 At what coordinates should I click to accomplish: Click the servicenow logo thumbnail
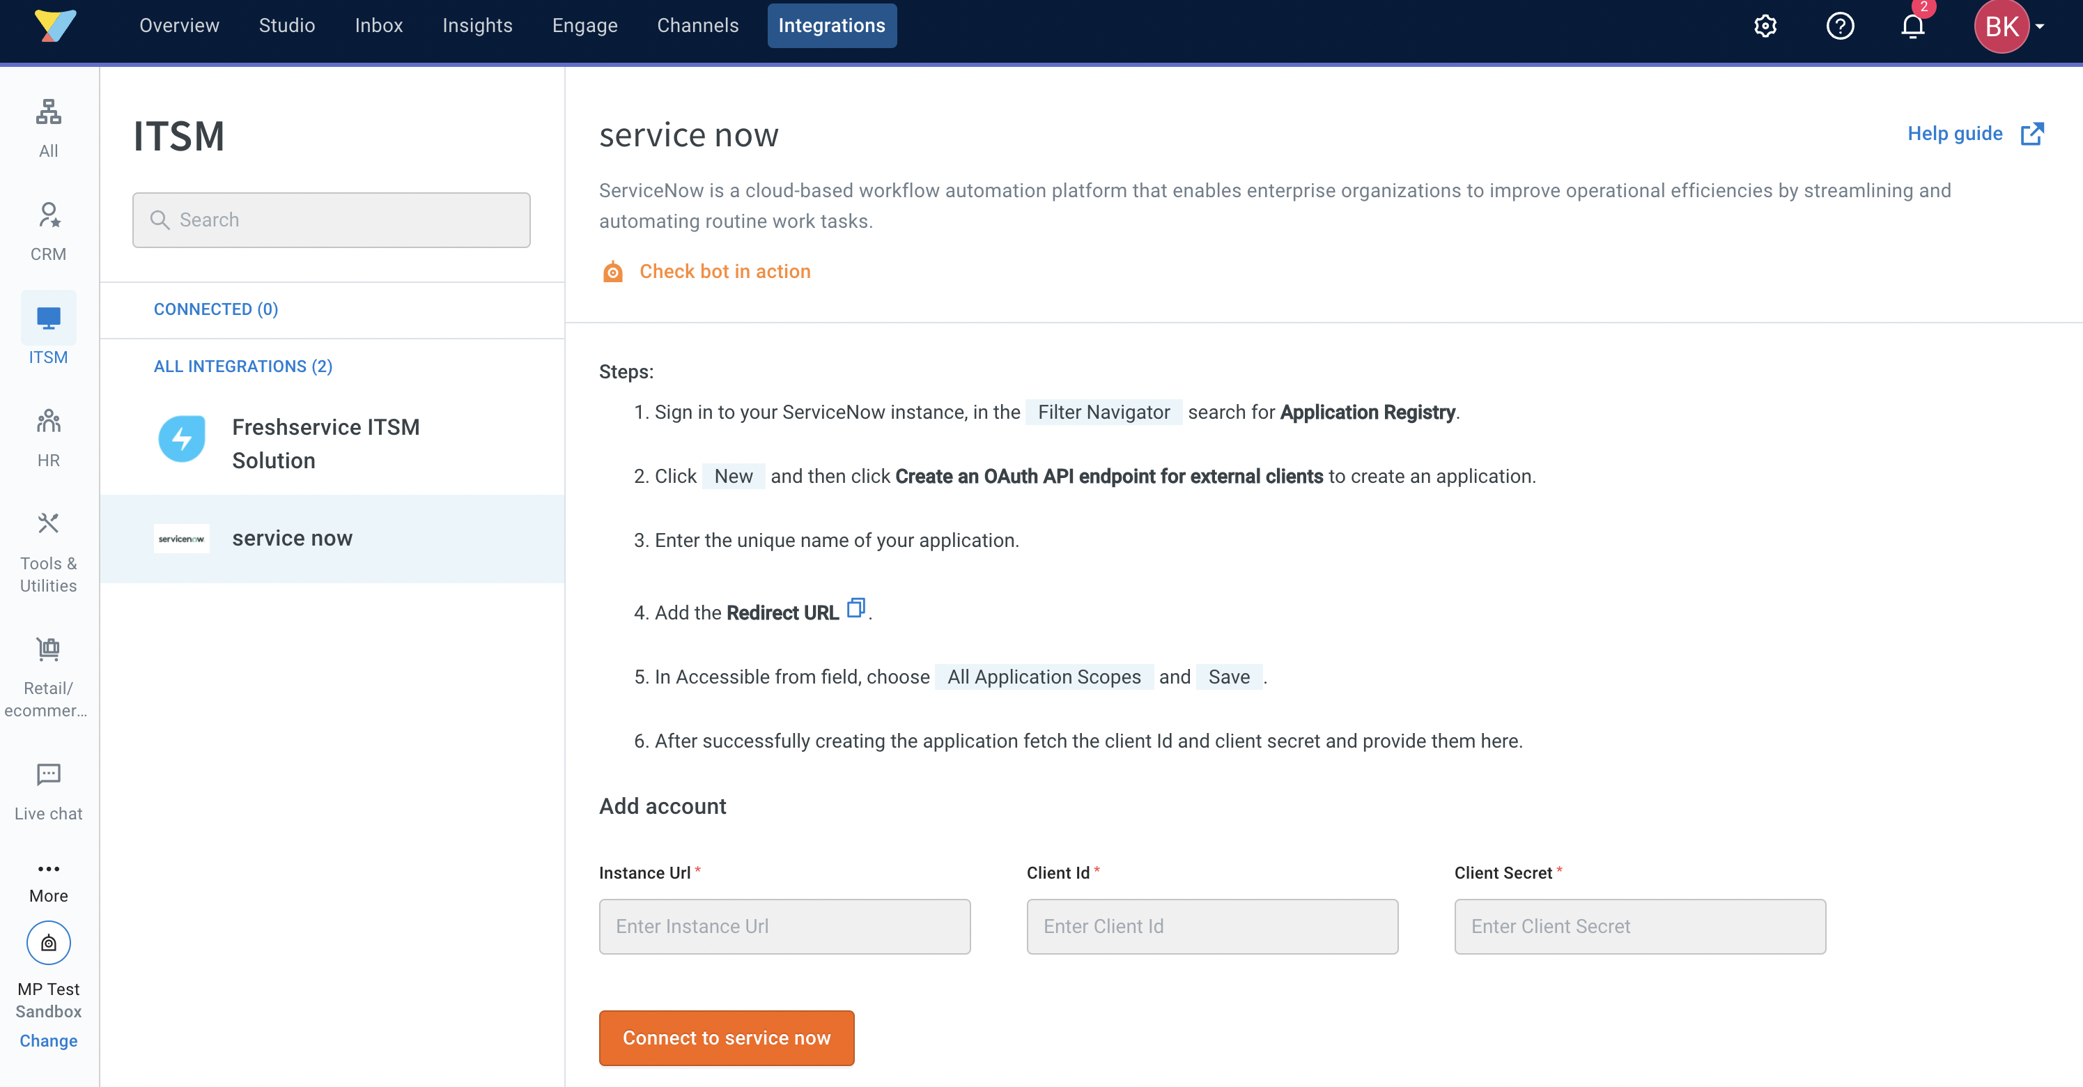pos(182,539)
